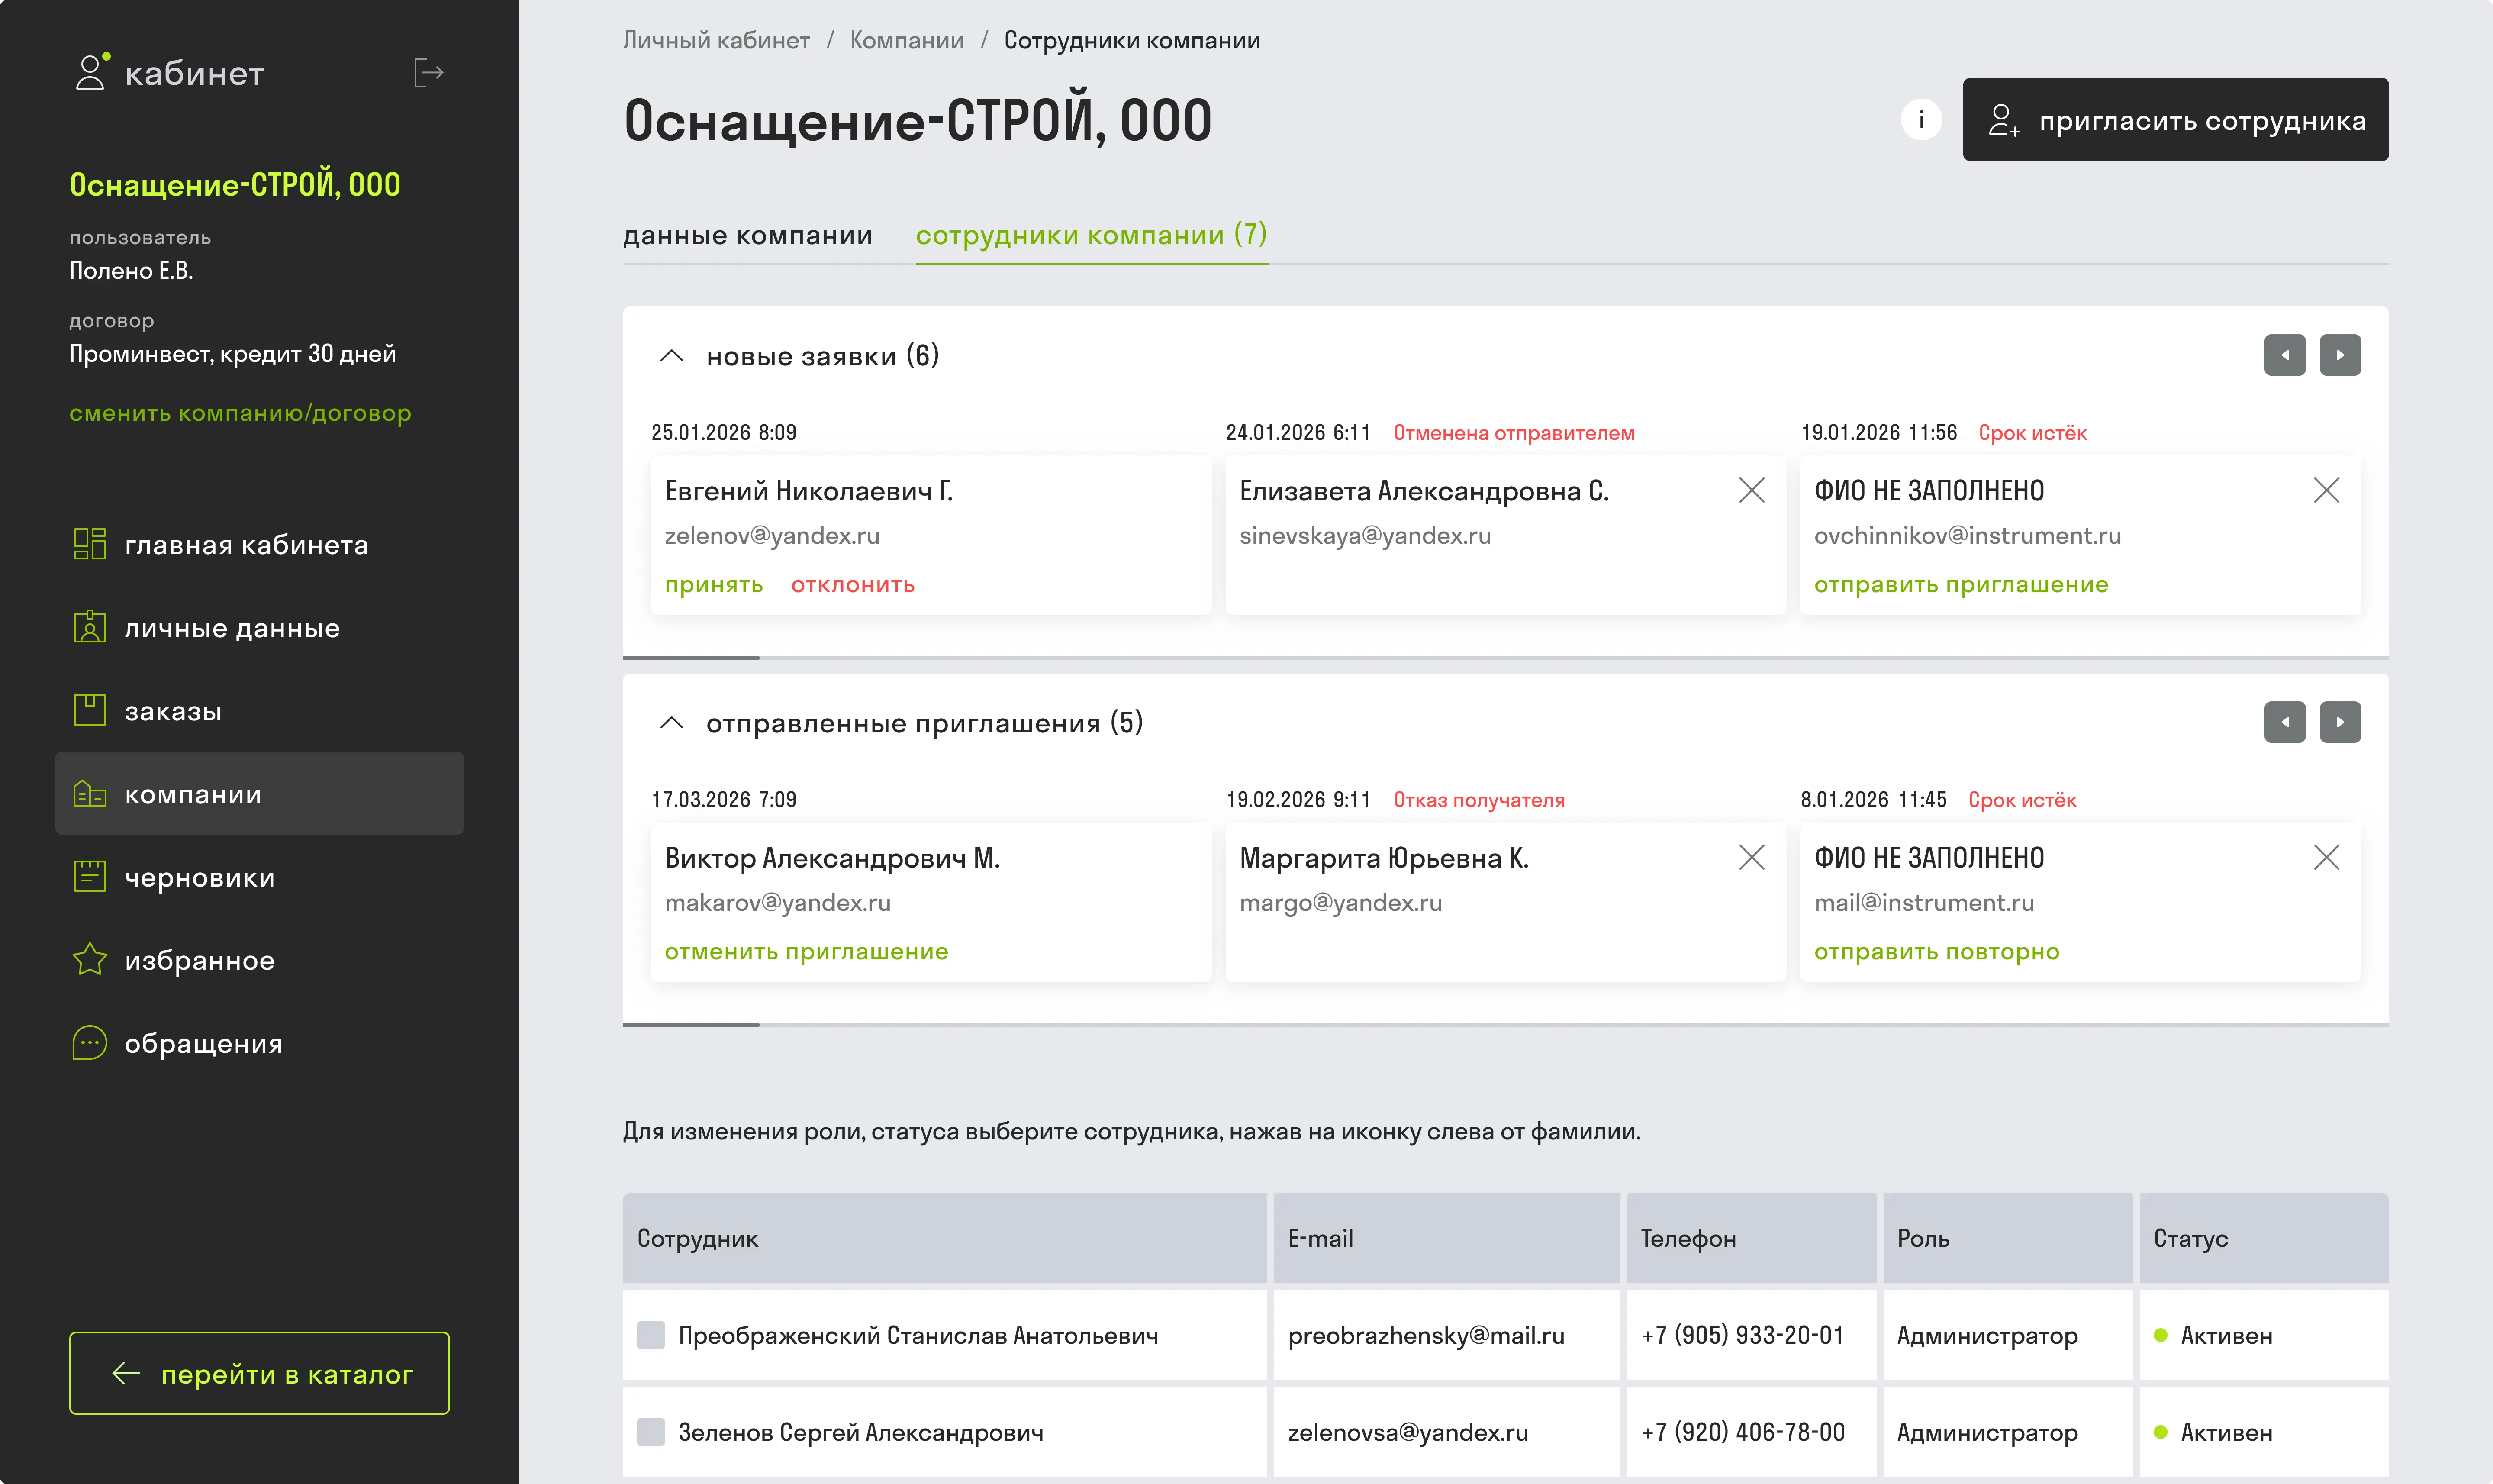Open the info icon next to company title
This screenshot has width=2493, height=1484.
1920,120
